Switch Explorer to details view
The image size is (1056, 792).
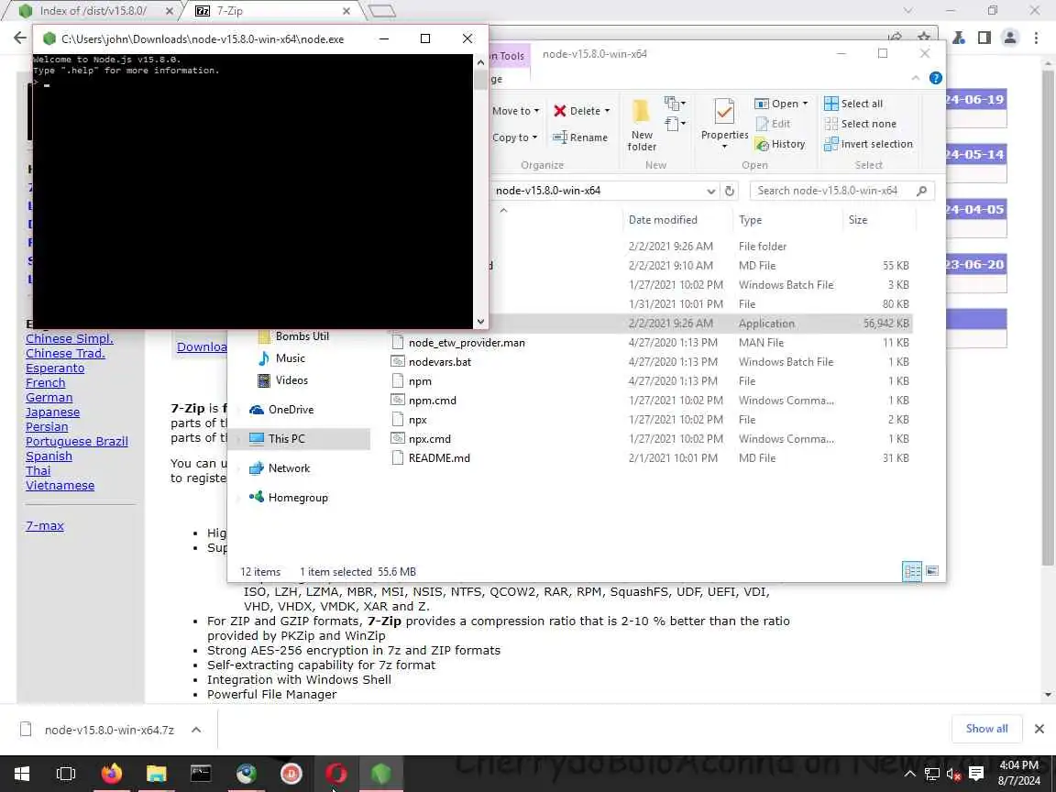912,571
